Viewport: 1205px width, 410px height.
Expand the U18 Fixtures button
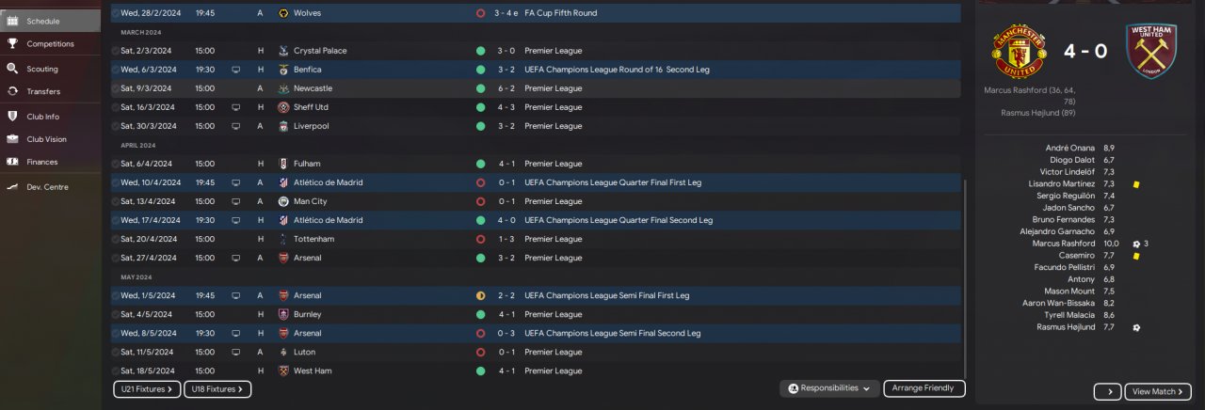coord(217,389)
